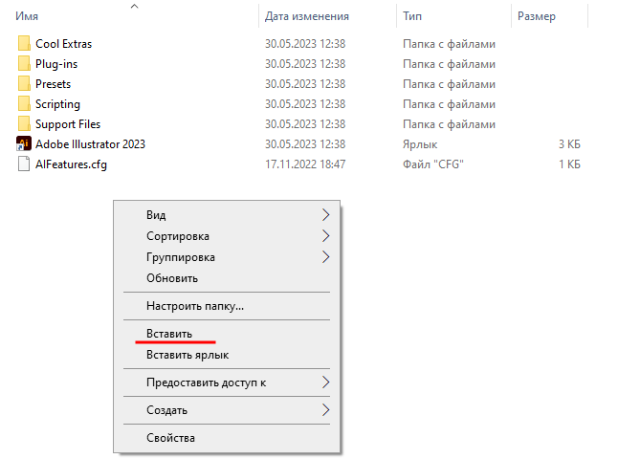Click the Scripting folder icon
Screen dimensions: 618x459
click(x=24, y=104)
